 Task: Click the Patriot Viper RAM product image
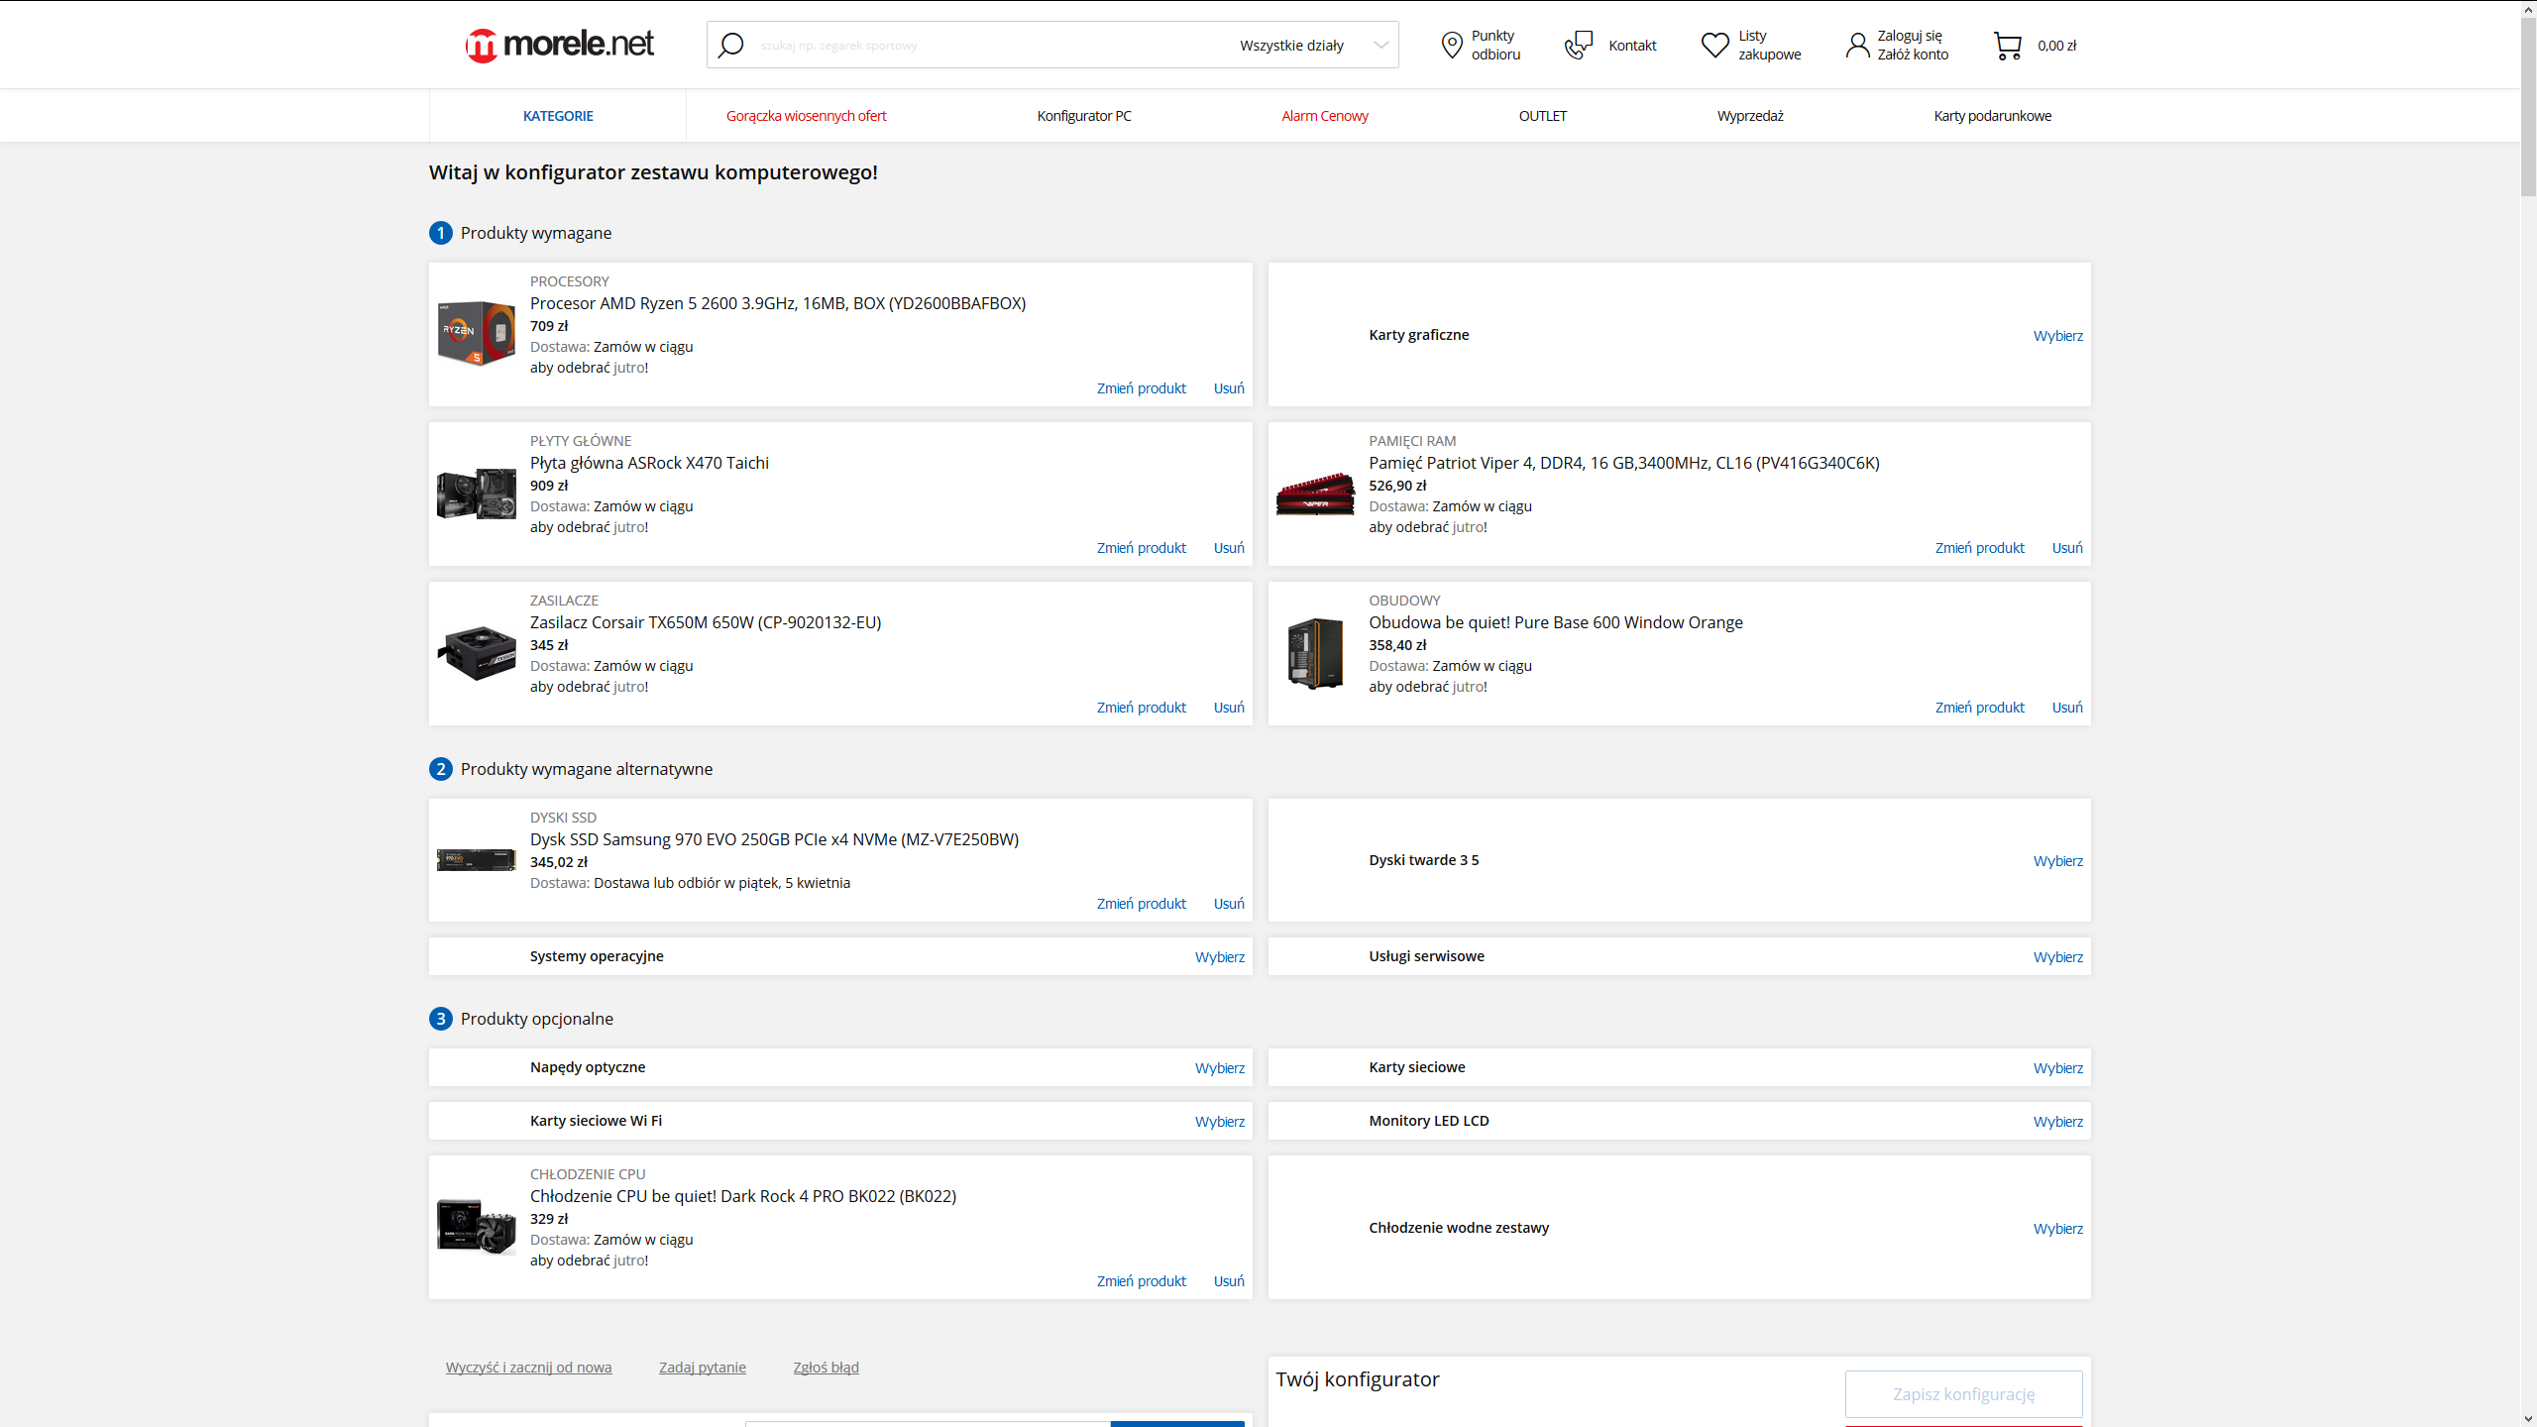pos(1315,493)
